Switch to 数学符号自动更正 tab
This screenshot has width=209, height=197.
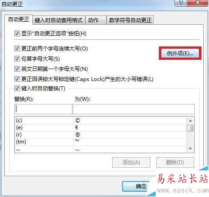tap(130, 20)
